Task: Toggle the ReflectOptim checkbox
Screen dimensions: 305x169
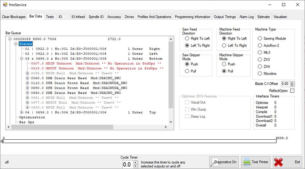Action: [x=292, y=91]
